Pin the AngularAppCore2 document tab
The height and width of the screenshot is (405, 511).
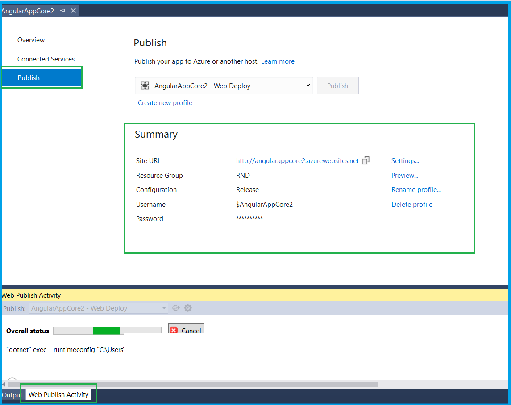(x=62, y=10)
